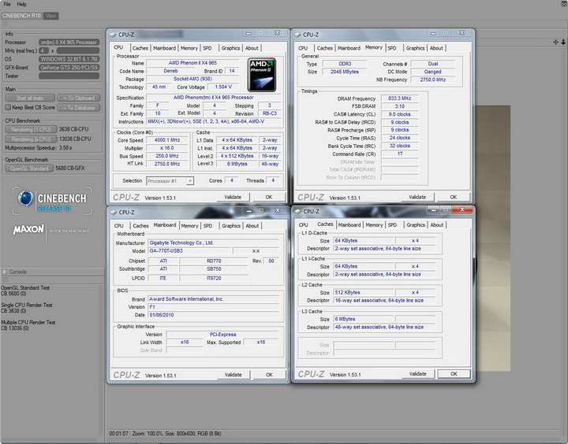Click CPU-Z title icon of Memory window
Screen dimensions: 568x444
pyautogui.click(x=298, y=35)
